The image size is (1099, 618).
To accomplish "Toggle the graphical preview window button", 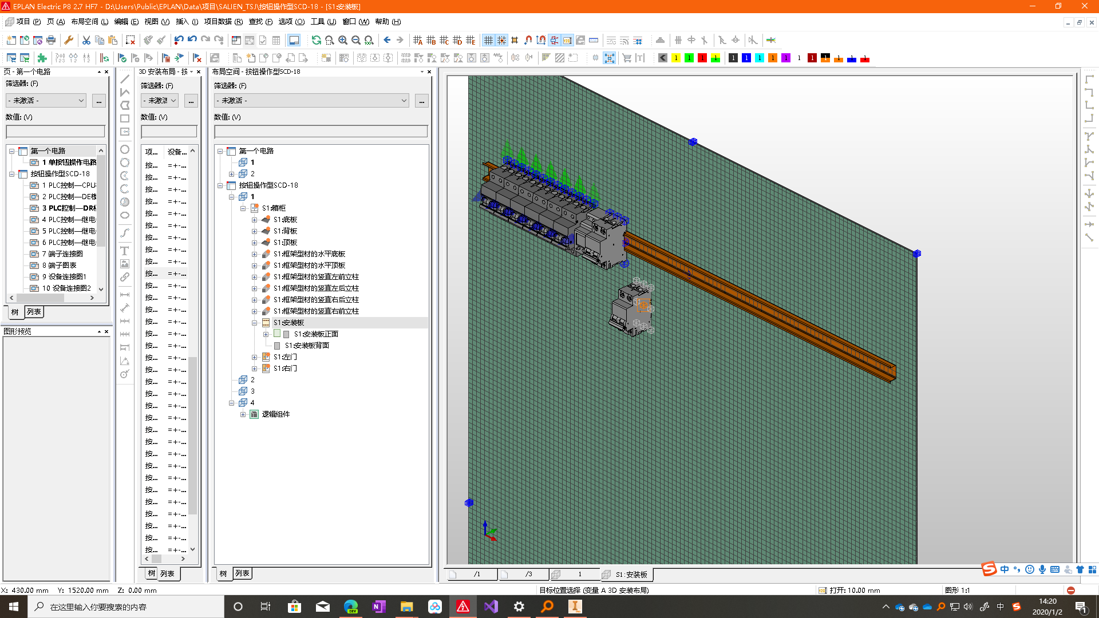I will pyautogui.click(x=294, y=40).
